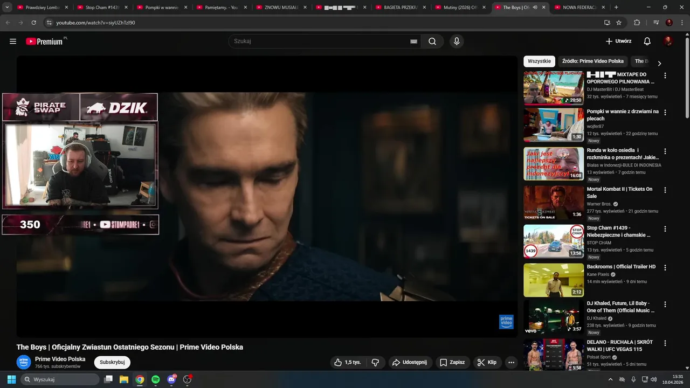Bookmark this page with star icon

tap(619, 23)
